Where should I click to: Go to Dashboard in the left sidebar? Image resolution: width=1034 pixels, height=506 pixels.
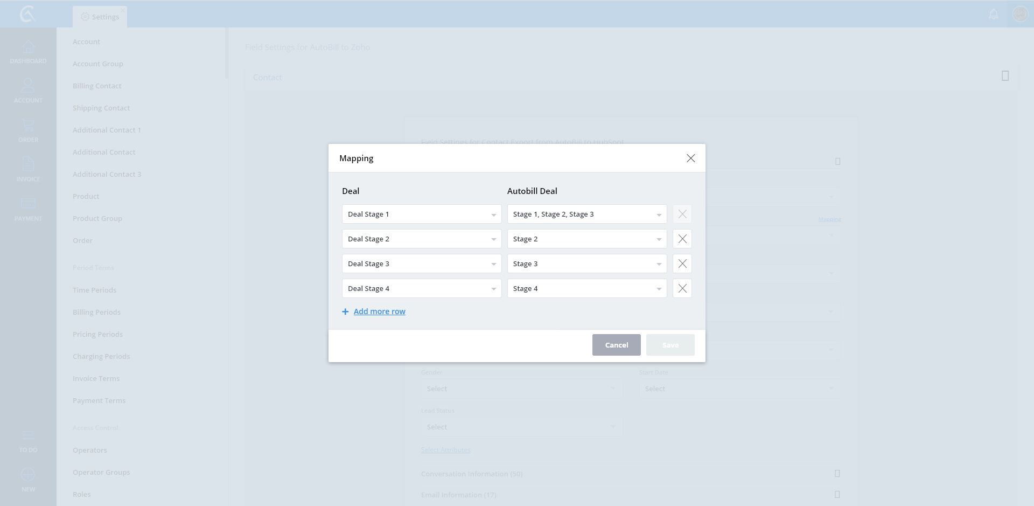click(x=28, y=52)
